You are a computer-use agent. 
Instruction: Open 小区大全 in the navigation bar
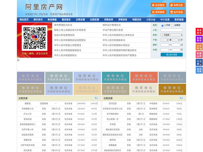[x=151, y=20]
